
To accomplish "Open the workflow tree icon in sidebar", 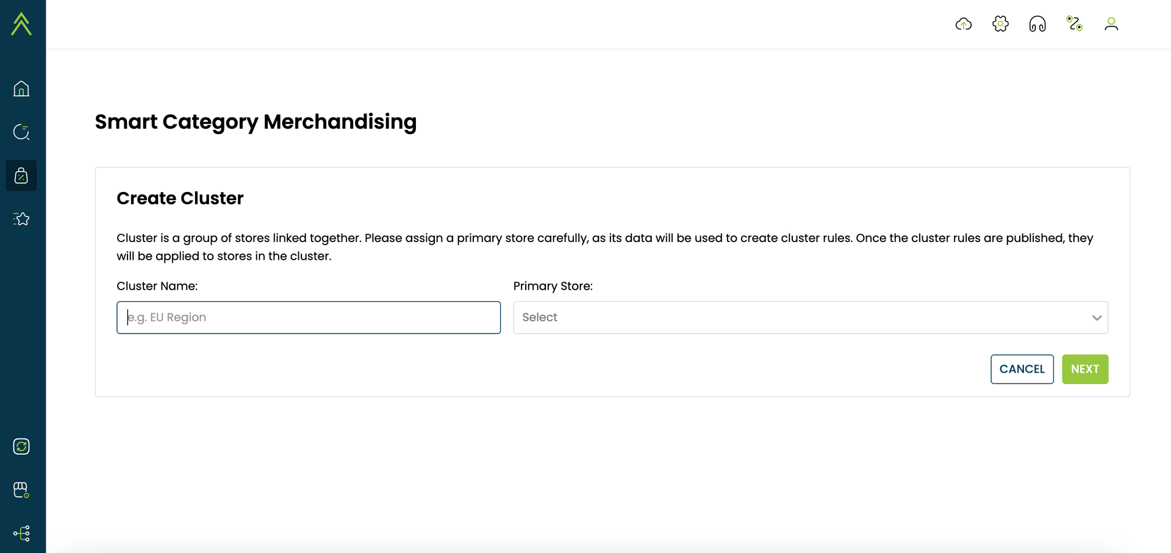I will [21, 533].
